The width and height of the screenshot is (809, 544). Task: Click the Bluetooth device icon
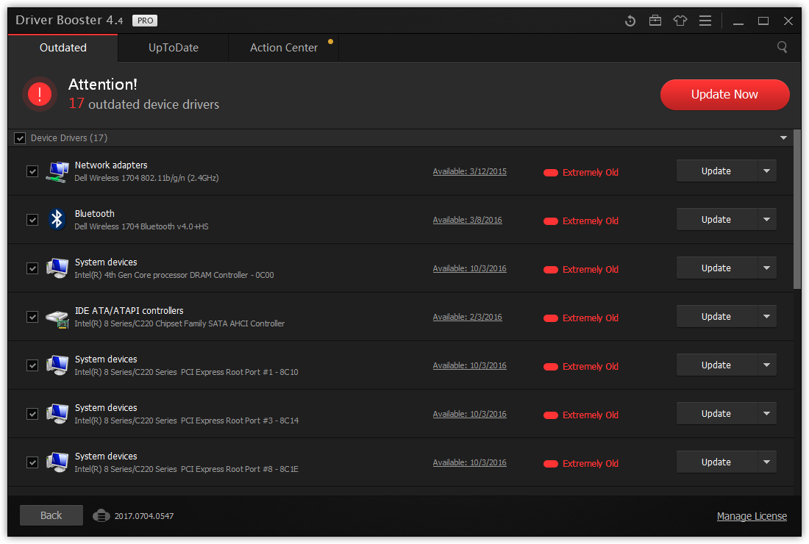pyautogui.click(x=57, y=219)
